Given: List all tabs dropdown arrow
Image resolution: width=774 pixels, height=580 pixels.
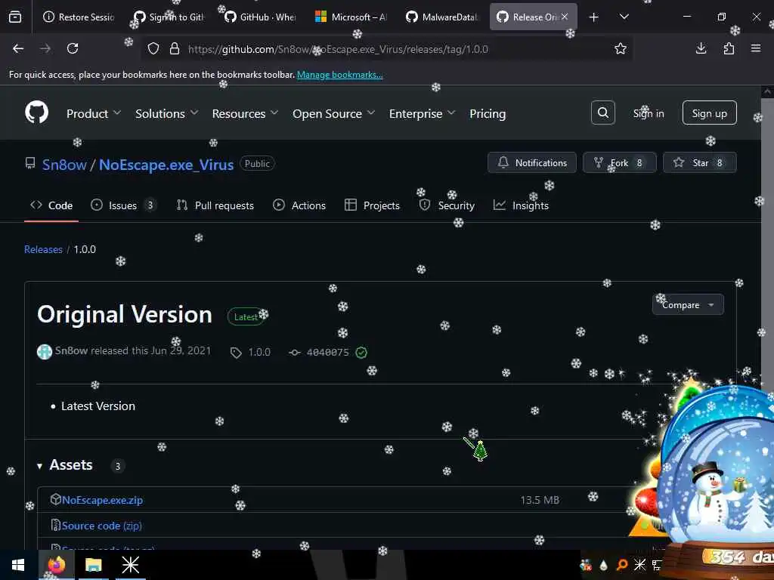Looking at the screenshot, I should pos(624,17).
